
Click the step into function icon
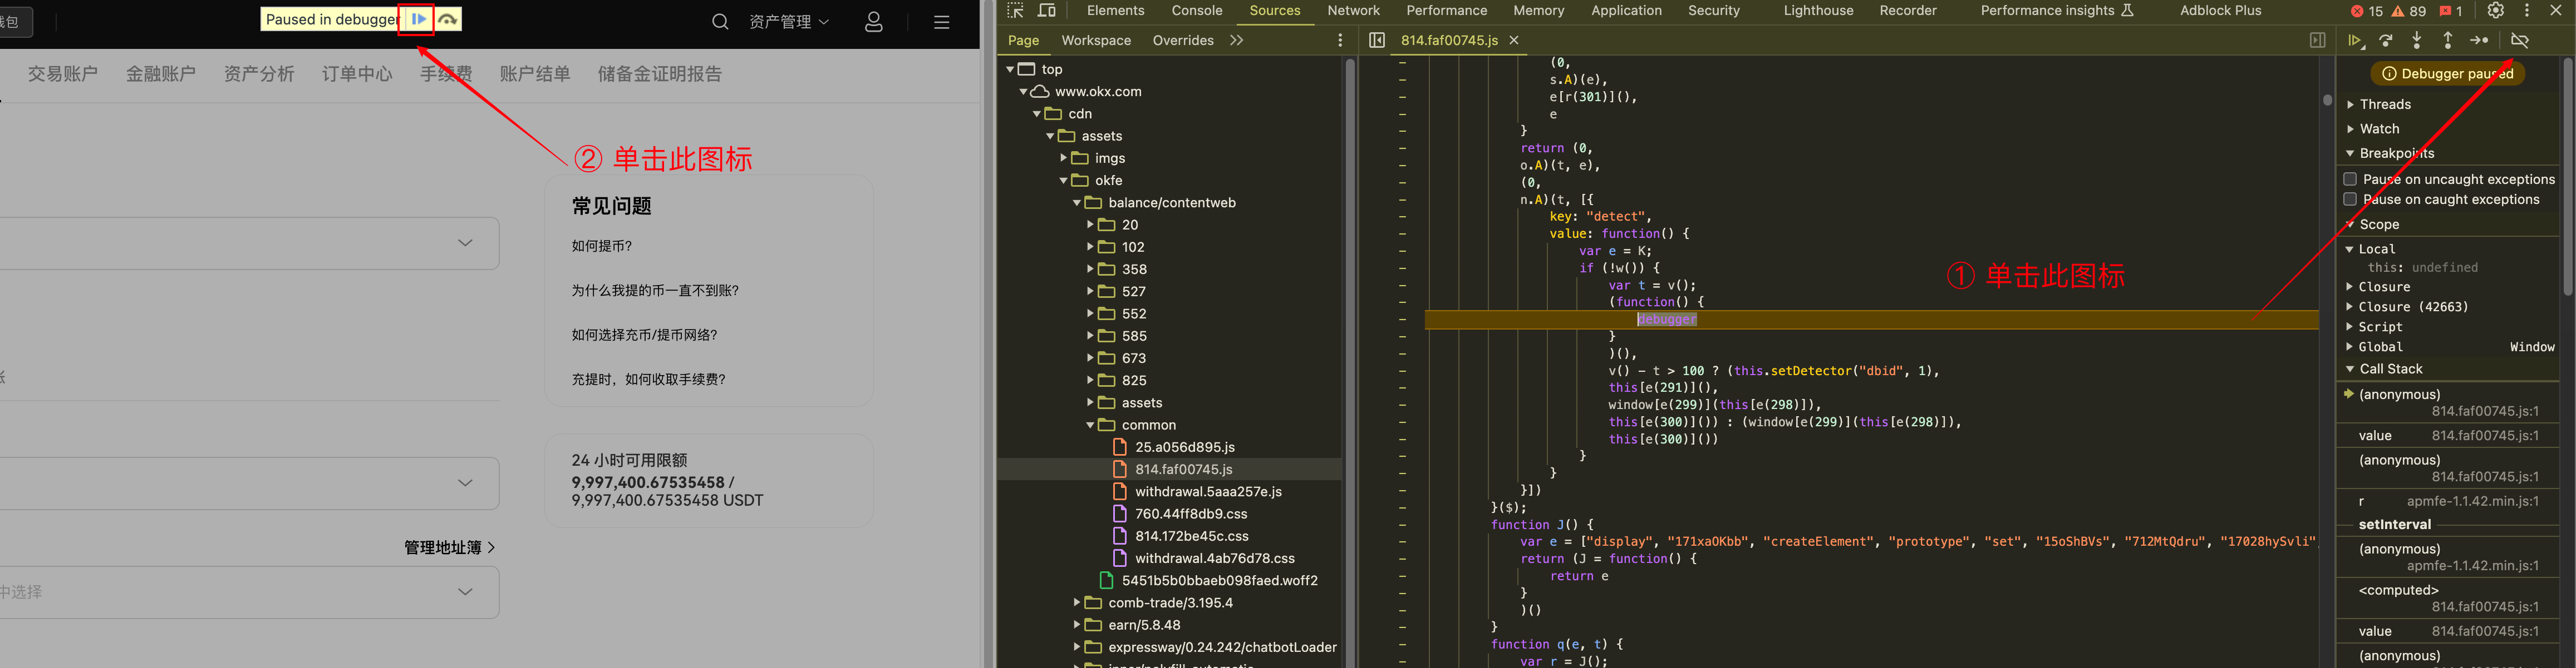pyautogui.click(x=2417, y=41)
